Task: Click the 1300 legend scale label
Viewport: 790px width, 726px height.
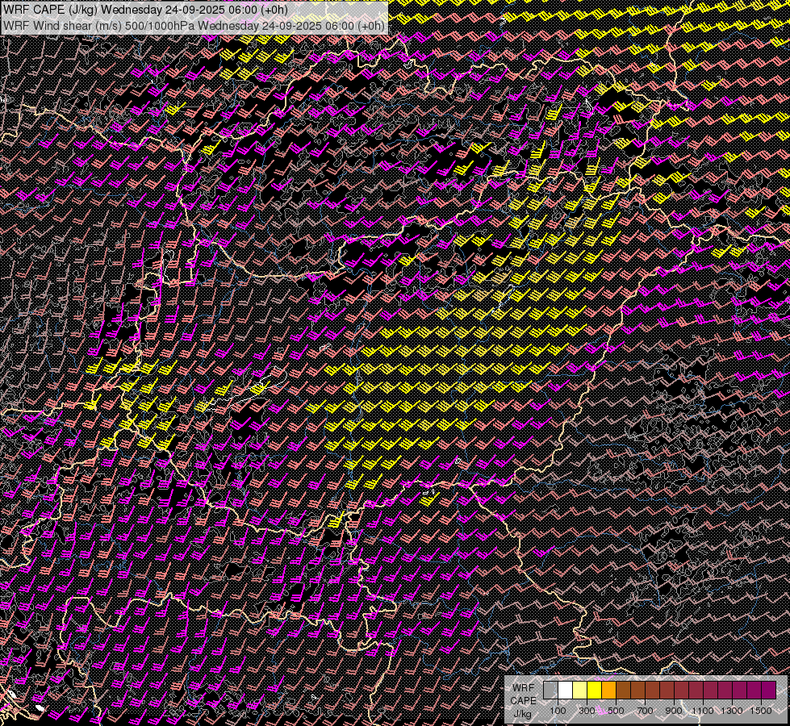Action: click(x=731, y=711)
